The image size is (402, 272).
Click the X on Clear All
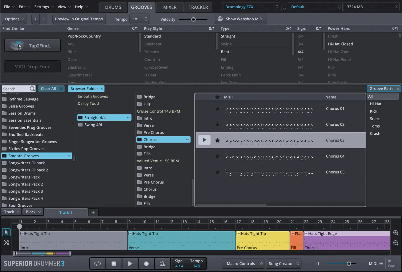tap(61, 88)
